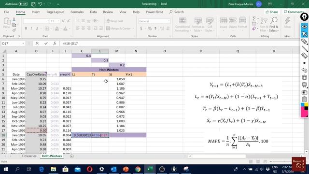Viewport: 309px width, 174px height.
Task: Switch to the Insert ribbon tab
Action: tap(36, 12)
